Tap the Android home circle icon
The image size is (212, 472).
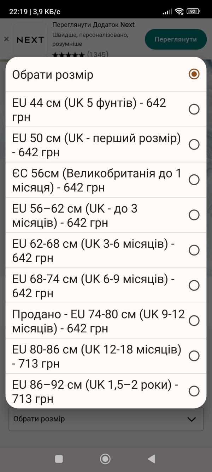pos(105,459)
